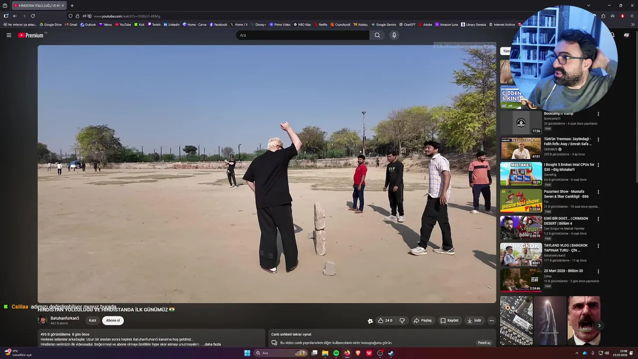Open the Twitch bookmark
638x359 pixels.
154,24
